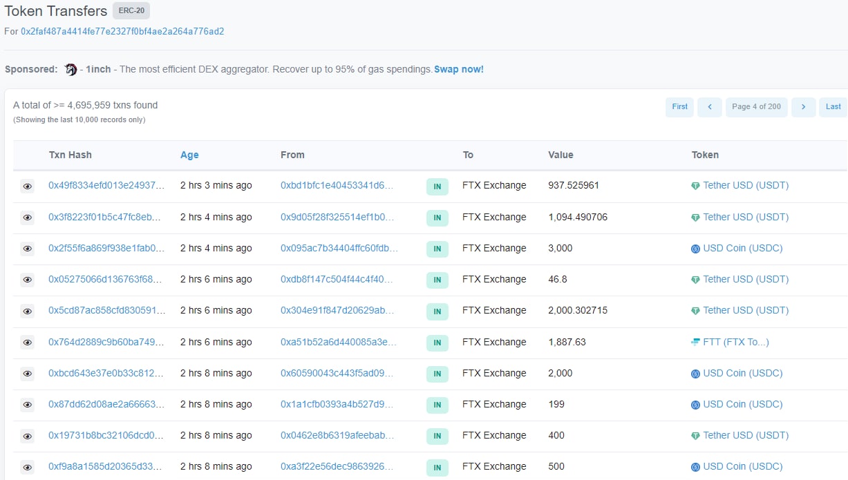This screenshot has width=848, height=480.
Task: Click FTX Exchange in the 46.8 row
Action: pos(494,279)
